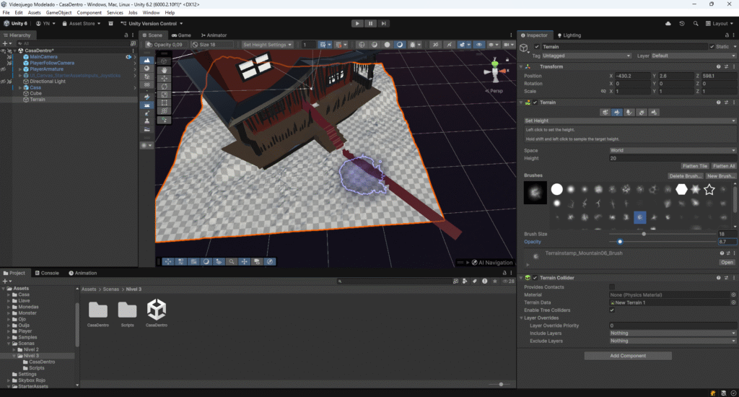
Task: Expand the PlayerArmature hierarchy item
Action: pyautogui.click(x=20, y=69)
